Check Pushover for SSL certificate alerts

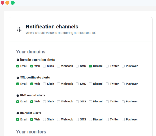(x=123, y=84)
